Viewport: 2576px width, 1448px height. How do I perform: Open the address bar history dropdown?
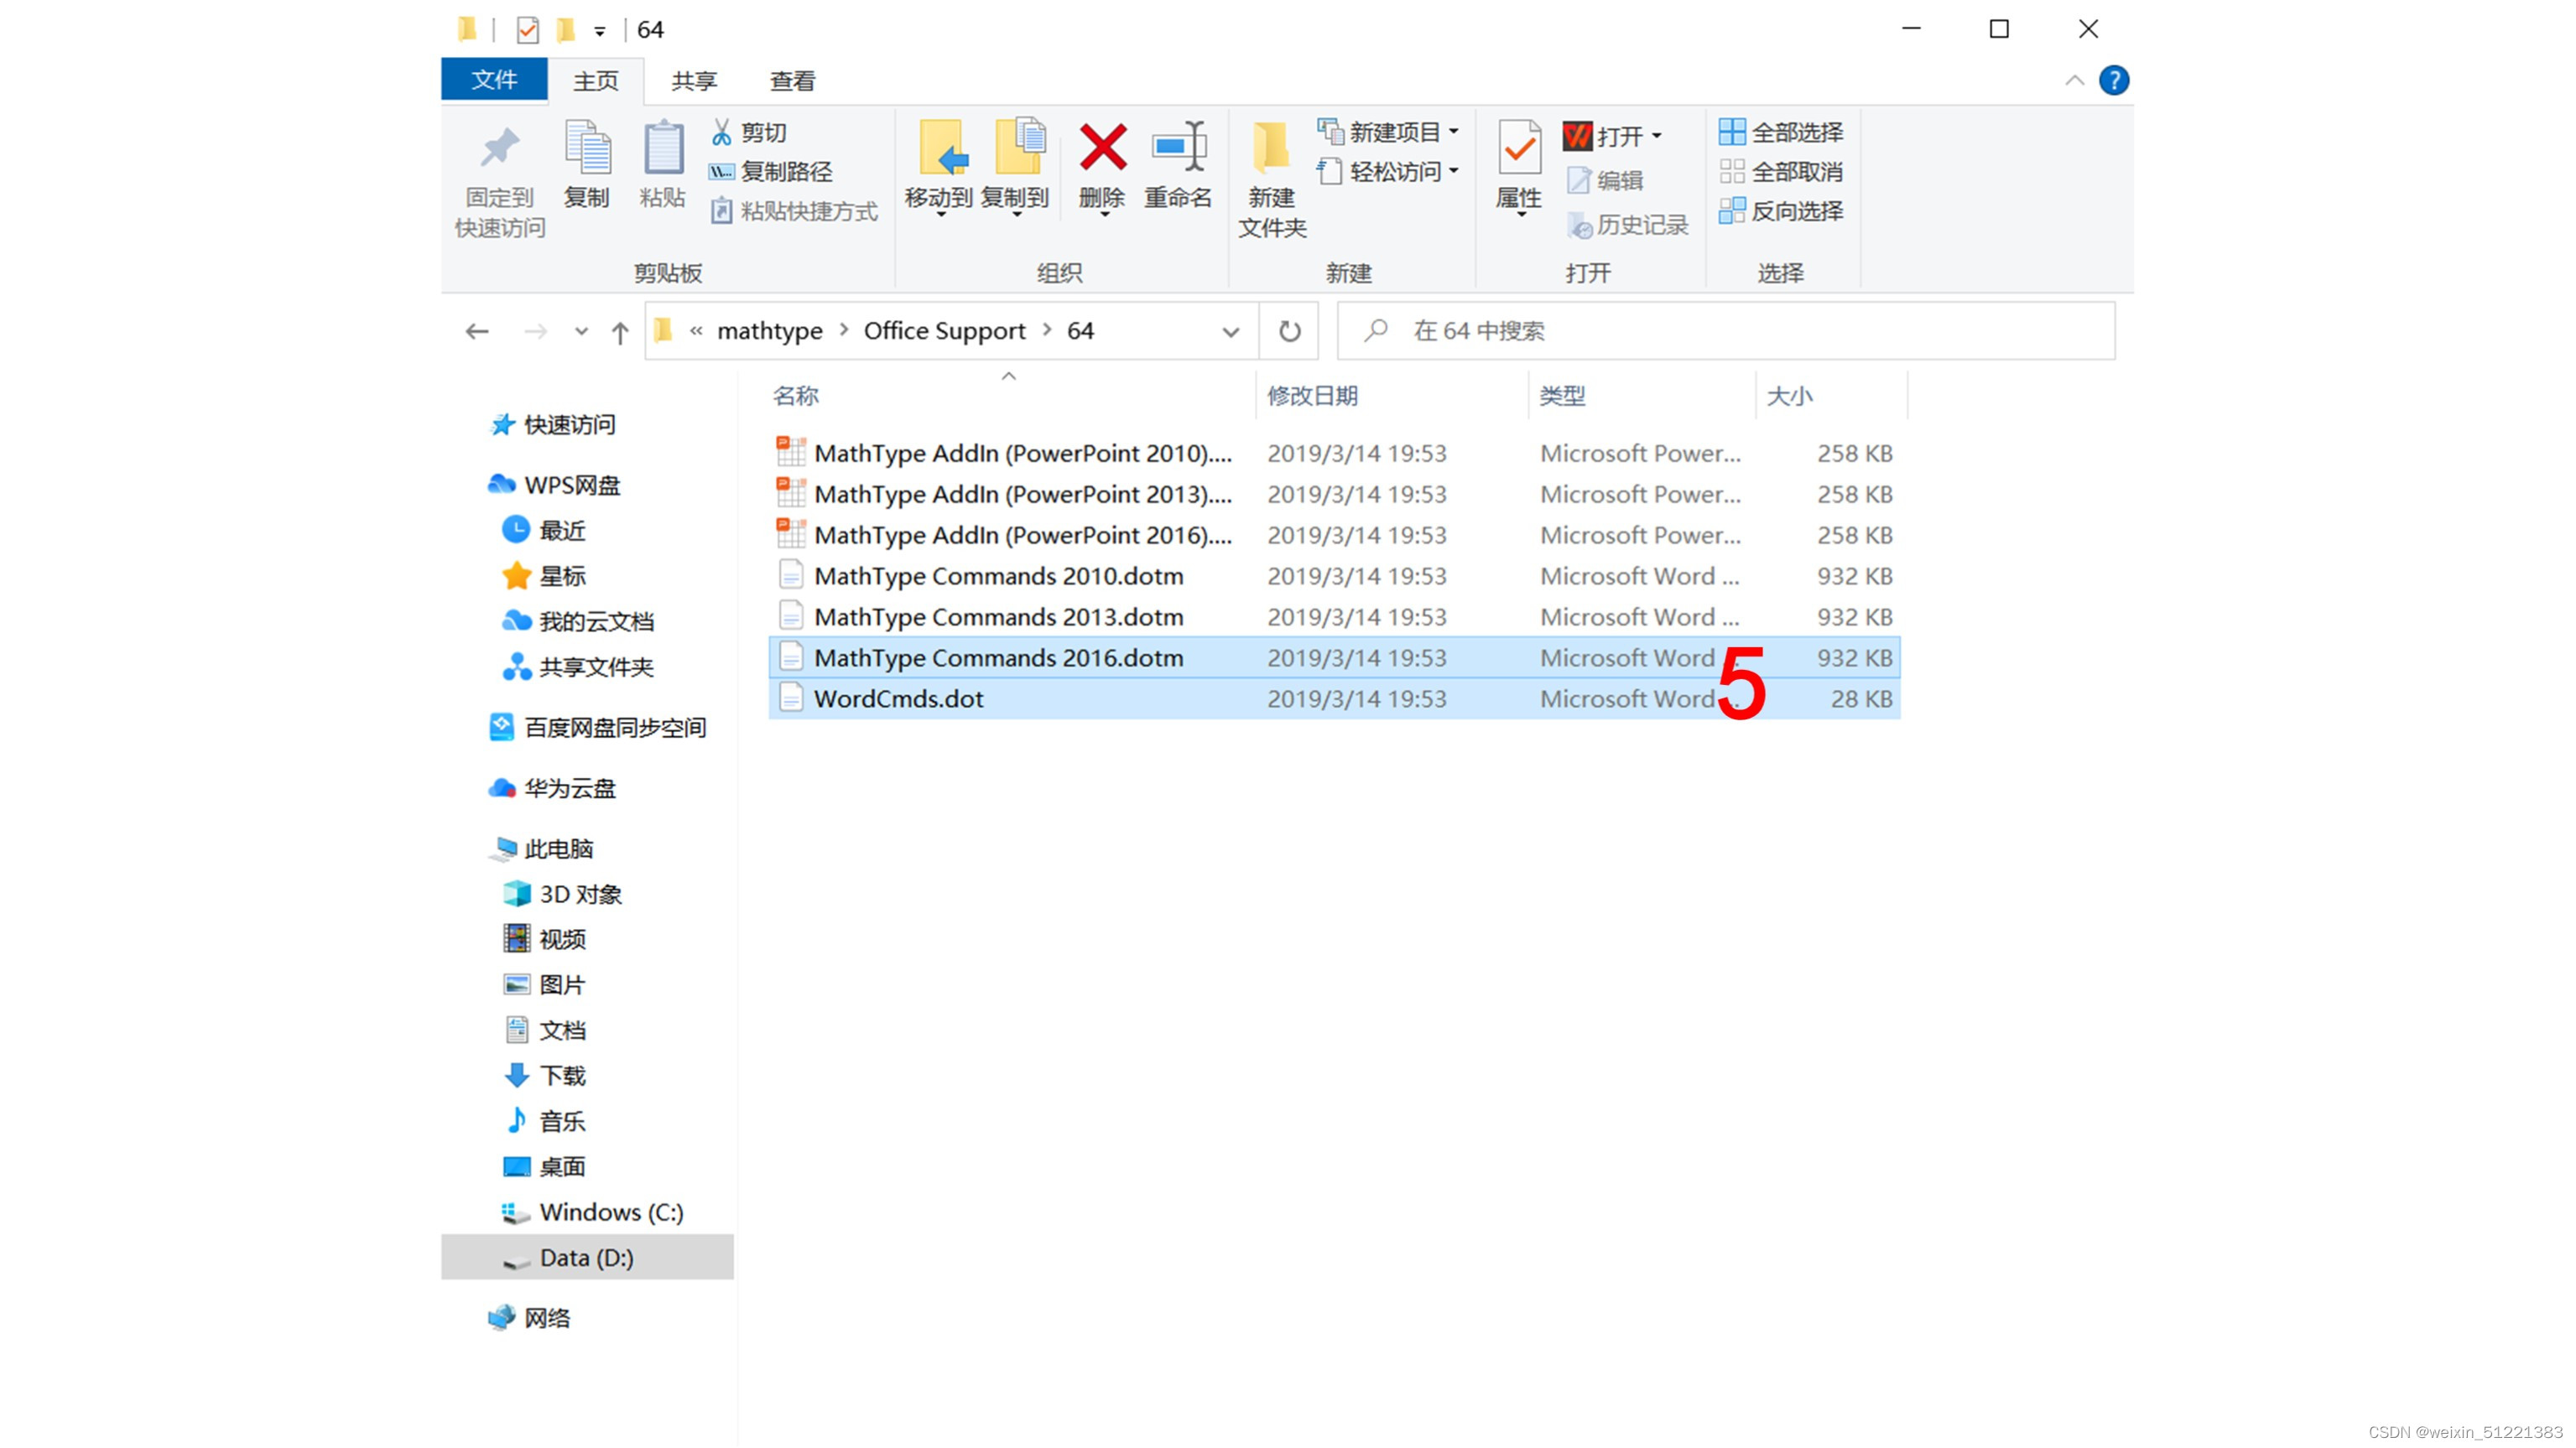[1230, 332]
